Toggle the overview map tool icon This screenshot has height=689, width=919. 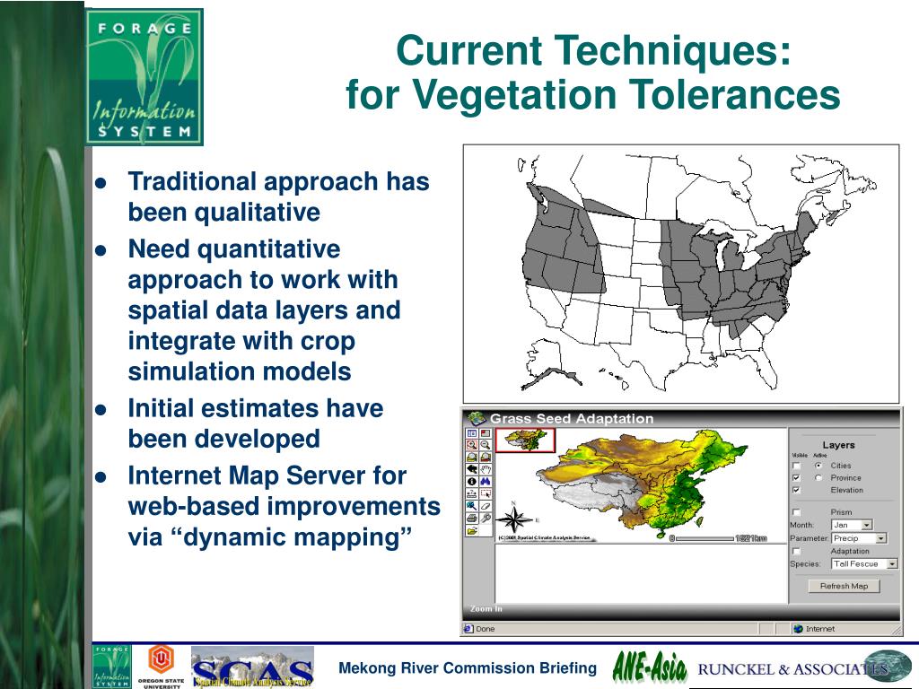486,433
